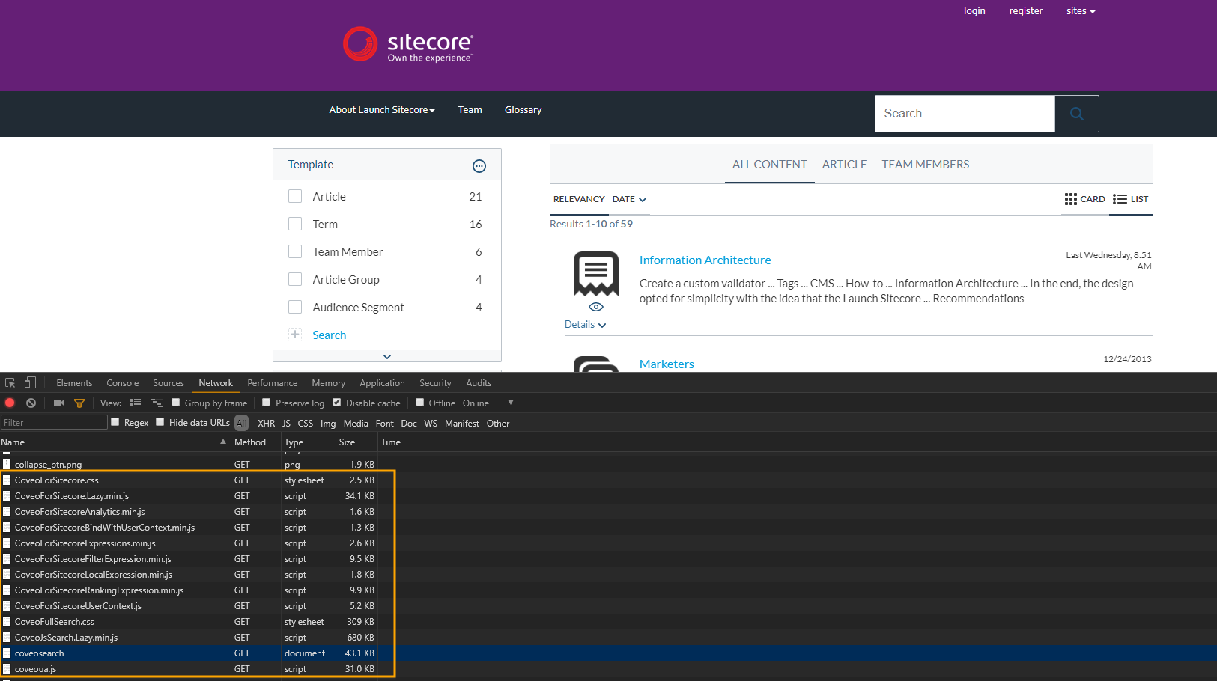Click the red record network log button
1217x681 pixels.
click(x=10, y=403)
